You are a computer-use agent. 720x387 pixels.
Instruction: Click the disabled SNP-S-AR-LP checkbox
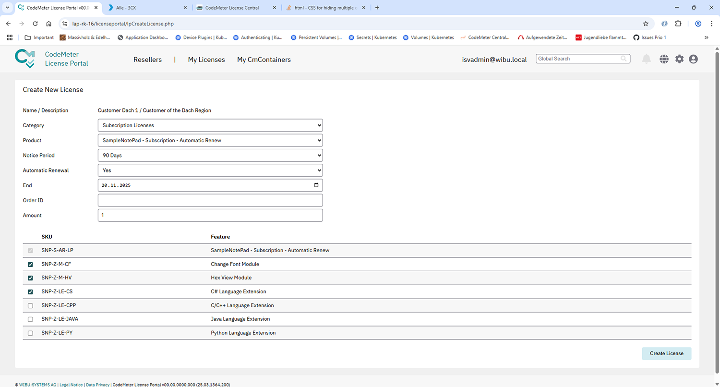click(31, 251)
